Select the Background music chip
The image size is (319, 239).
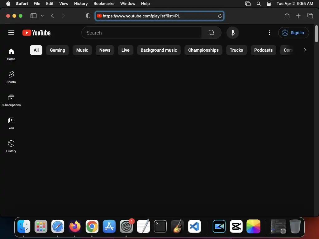tap(159, 50)
